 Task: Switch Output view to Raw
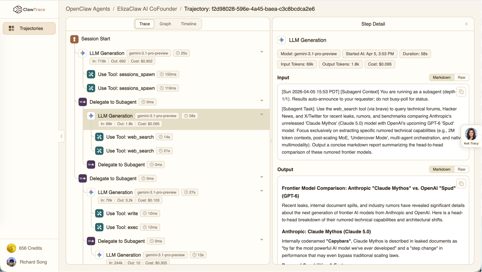(462, 169)
